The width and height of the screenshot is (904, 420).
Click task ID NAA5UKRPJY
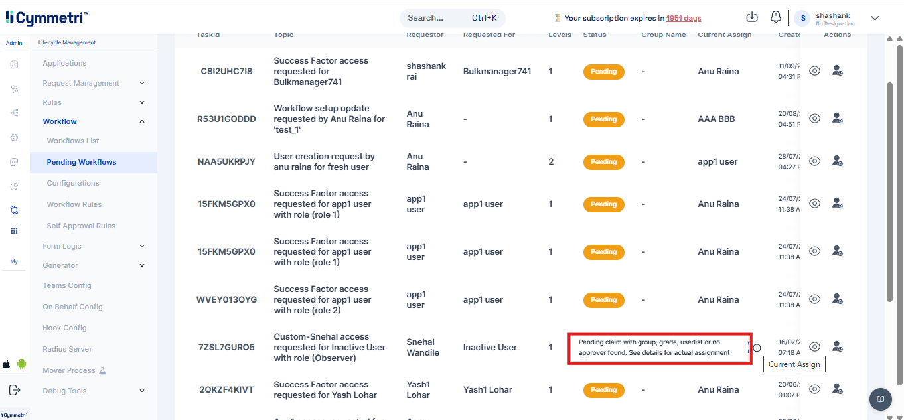pyautogui.click(x=226, y=162)
